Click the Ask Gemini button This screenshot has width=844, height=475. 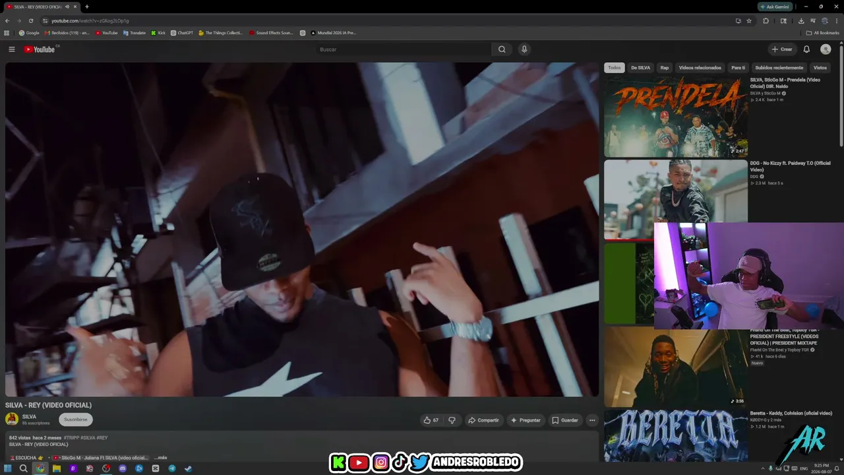click(x=775, y=7)
